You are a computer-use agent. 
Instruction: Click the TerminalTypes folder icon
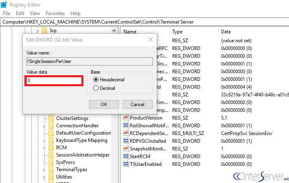coord(51,170)
